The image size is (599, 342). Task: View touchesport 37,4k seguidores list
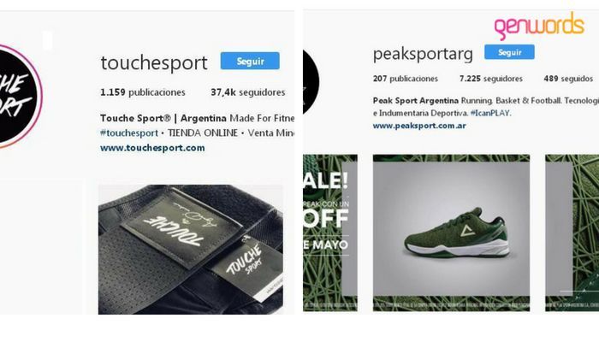click(x=247, y=92)
